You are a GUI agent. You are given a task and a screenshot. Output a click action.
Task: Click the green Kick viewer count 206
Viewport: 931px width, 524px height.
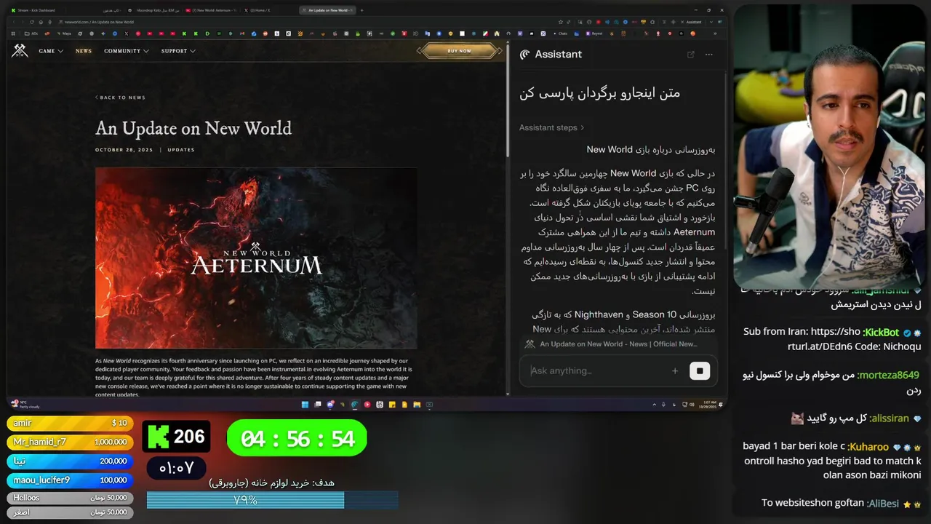tap(177, 437)
